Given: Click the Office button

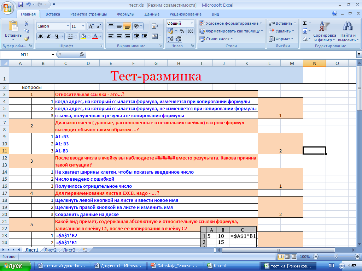Looking at the screenshot, I should click(7, 8).
